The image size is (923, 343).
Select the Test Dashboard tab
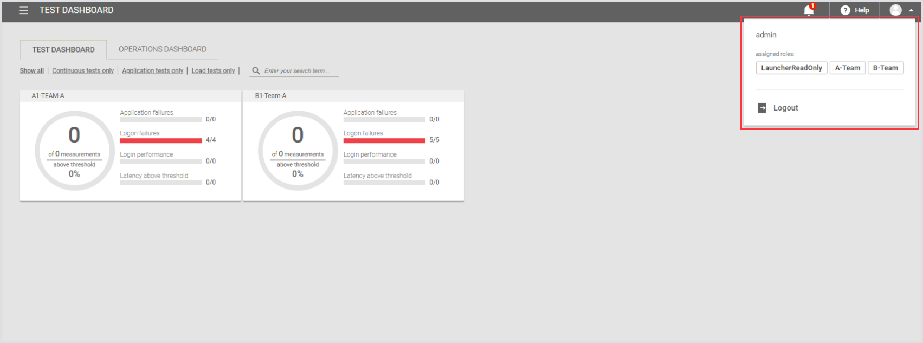click(x=63, y=50)
